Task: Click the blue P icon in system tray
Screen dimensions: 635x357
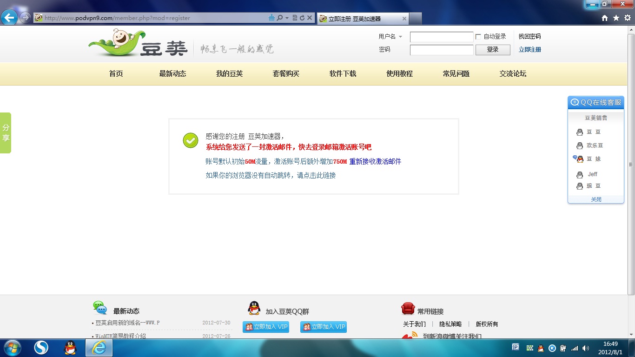Action: coord(516,347)
